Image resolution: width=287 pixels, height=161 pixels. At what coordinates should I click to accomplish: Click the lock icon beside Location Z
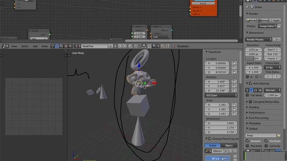tap(234, 72)
